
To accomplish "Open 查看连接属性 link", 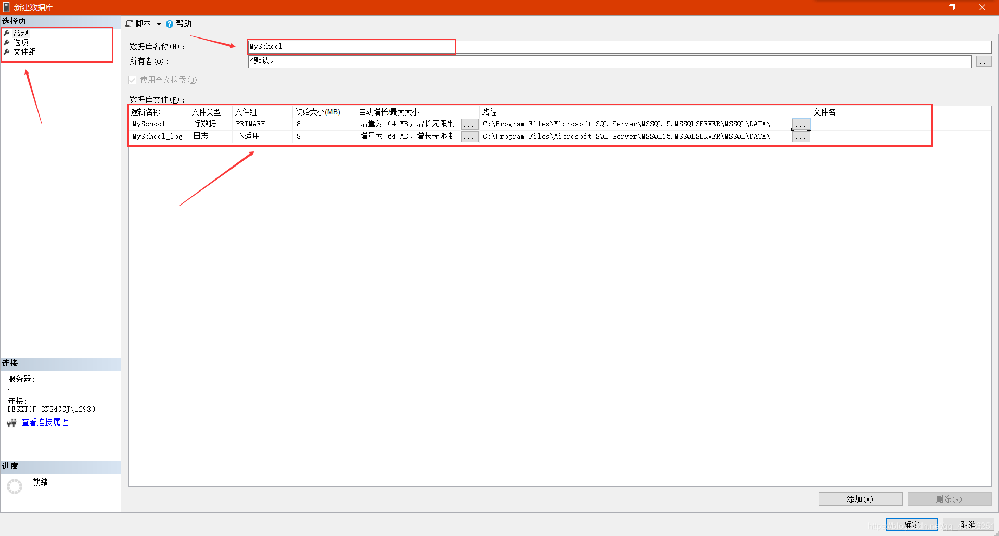I will (45, 423).
